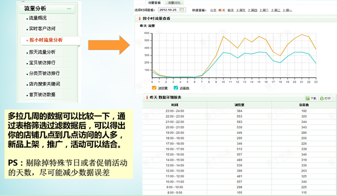Click the 打印 print icon button
337x196 pixels.
pyautogui.click(x=325, y=98)
